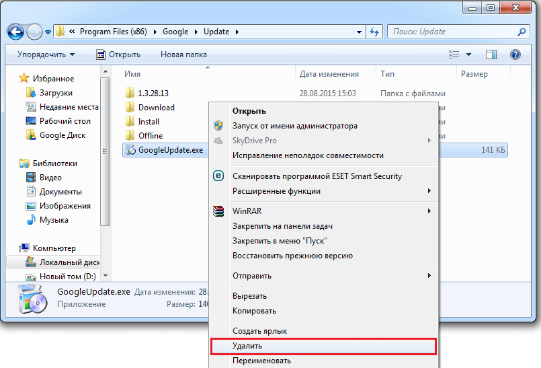Click the Поиск: Update search field
This screenshot has height=368, width=541.
pyautogui.click(x=455, y=32)
